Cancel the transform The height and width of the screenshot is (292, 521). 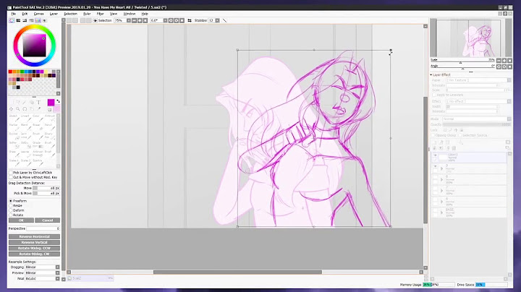pyautogui.click(x=47, y=220)
